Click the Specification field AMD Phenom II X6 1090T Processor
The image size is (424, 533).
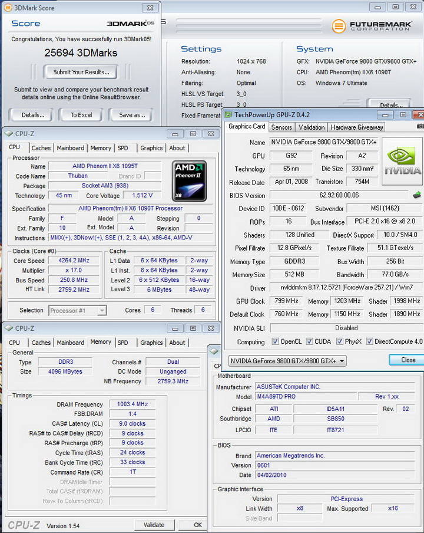coord(130,208)
